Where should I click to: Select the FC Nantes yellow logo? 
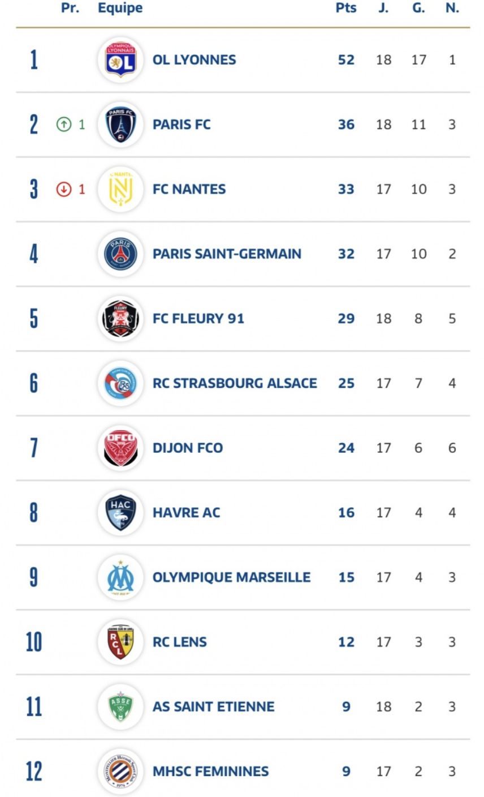pos(120,189)
